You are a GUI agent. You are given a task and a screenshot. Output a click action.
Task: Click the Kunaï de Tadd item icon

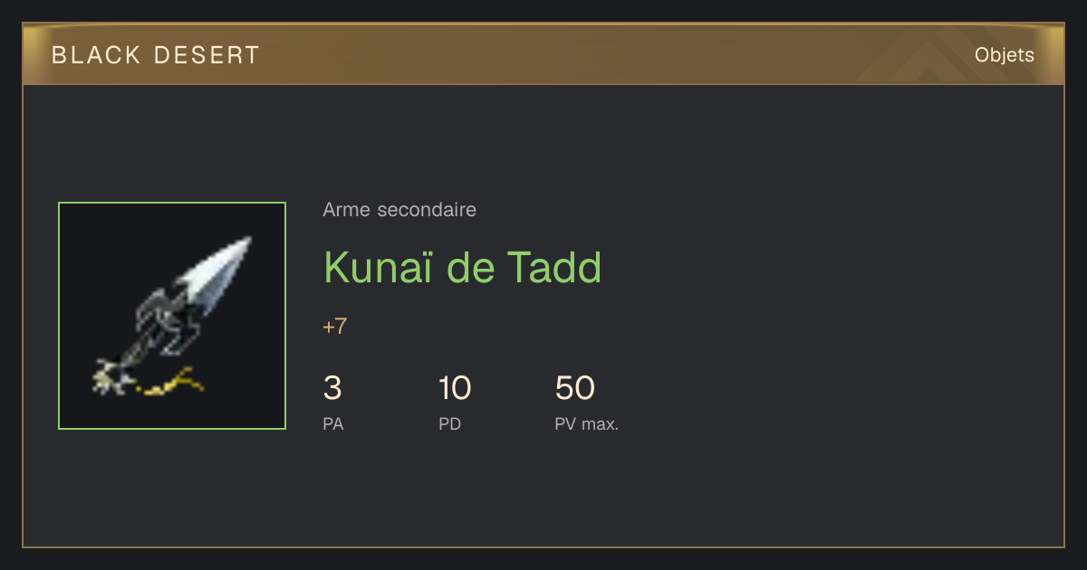tap(172, 316)
